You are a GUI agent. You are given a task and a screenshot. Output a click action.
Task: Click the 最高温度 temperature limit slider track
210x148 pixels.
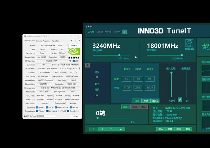point(187,84)
